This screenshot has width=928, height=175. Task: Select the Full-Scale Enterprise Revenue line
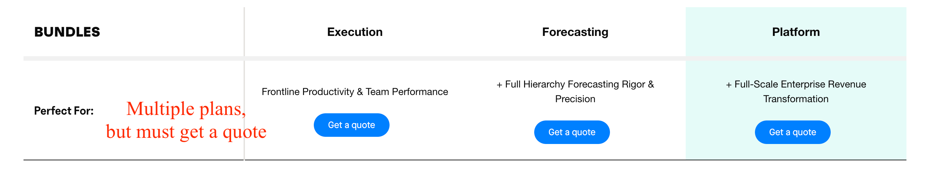point(796,84)
